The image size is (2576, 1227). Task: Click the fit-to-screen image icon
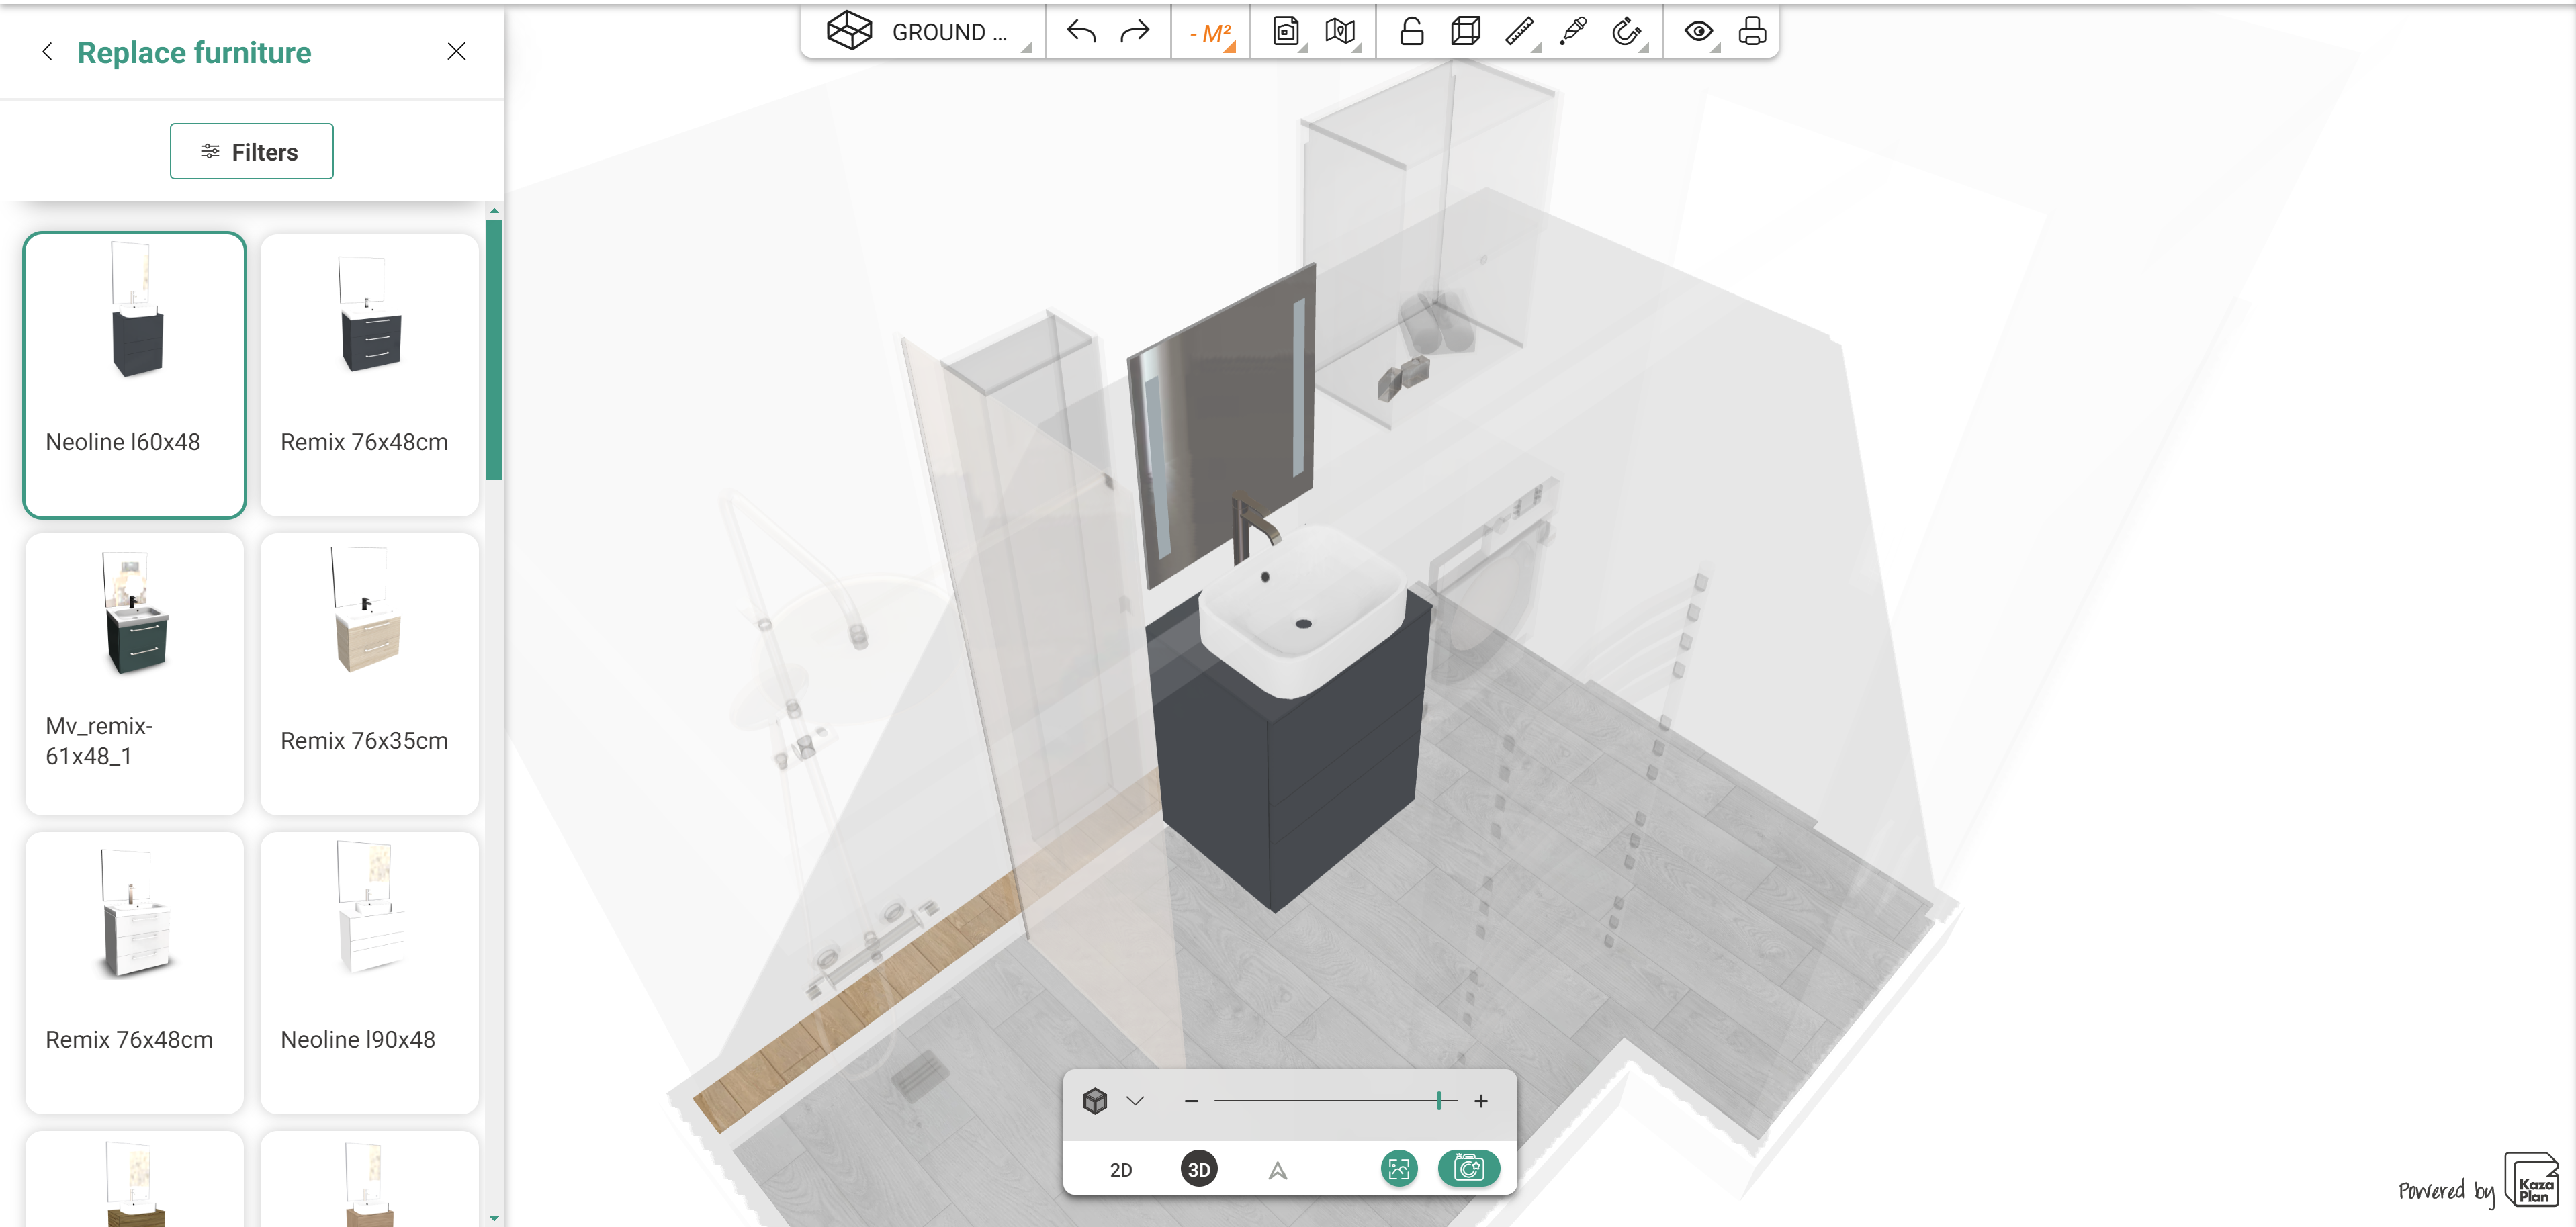point(1399,1168)
